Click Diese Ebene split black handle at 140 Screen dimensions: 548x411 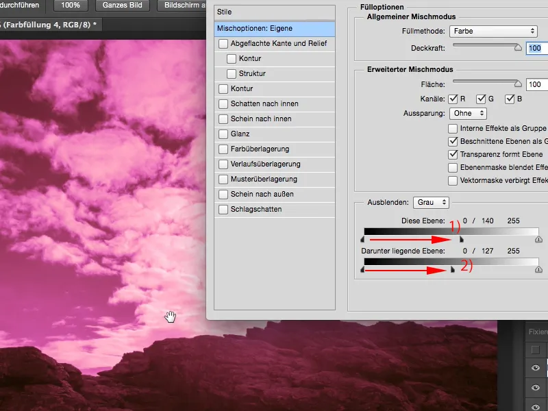pos(462,239)
